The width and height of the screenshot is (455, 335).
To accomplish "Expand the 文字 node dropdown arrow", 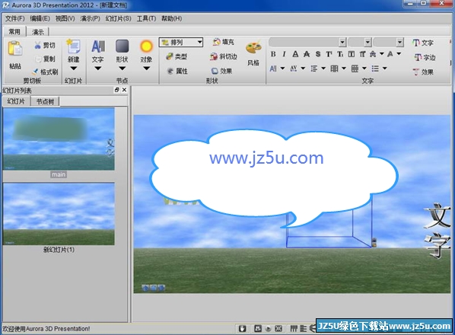I will (98, 69).
